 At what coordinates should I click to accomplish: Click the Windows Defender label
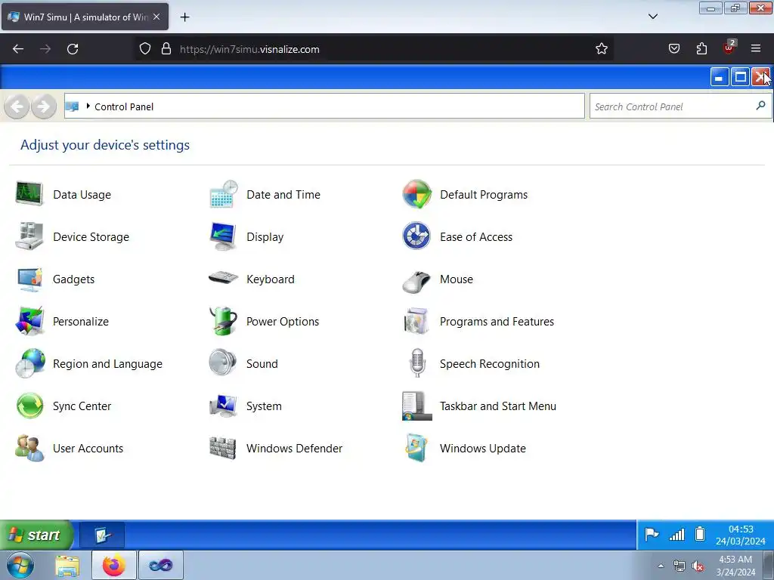294,449
